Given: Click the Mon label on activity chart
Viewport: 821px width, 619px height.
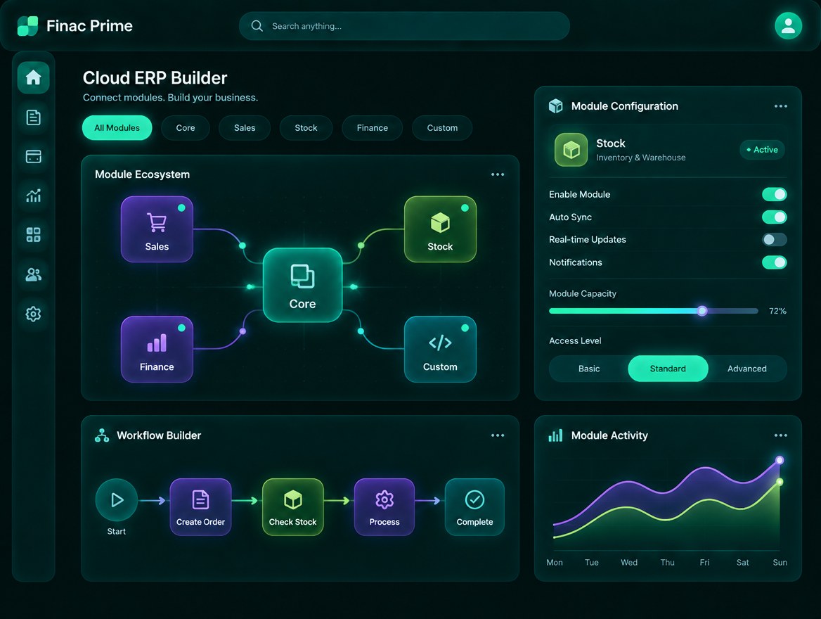Looking at the screenshot, I should [x=555, y=563].
